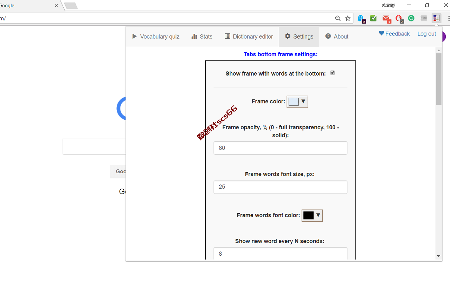Open the Ghostery extension icon
450x281 pixels.
[x=361, y=19]
